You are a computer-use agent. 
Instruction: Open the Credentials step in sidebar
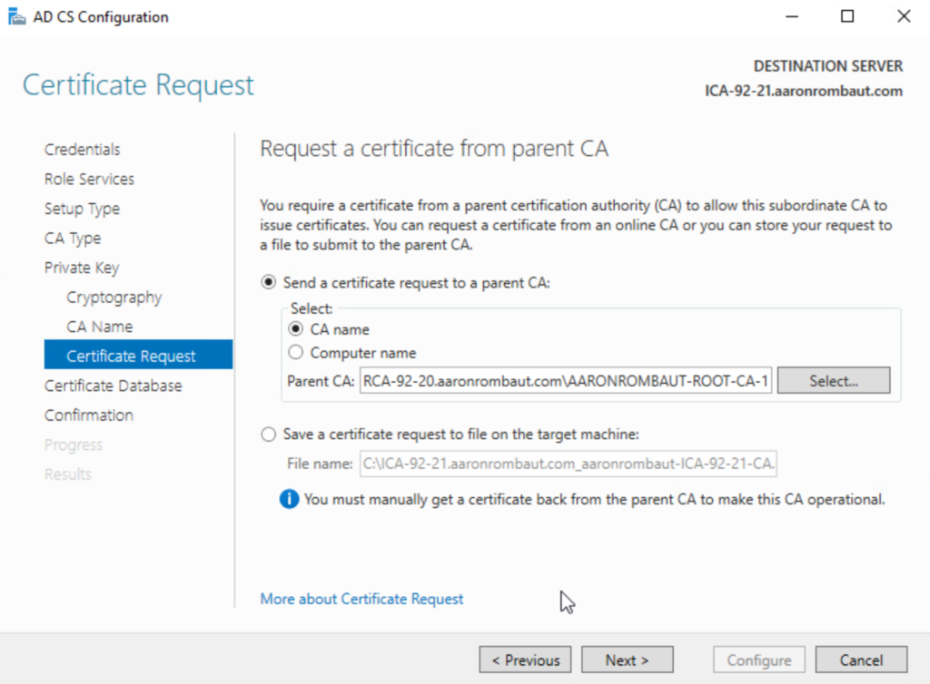[x=82, y=150]
